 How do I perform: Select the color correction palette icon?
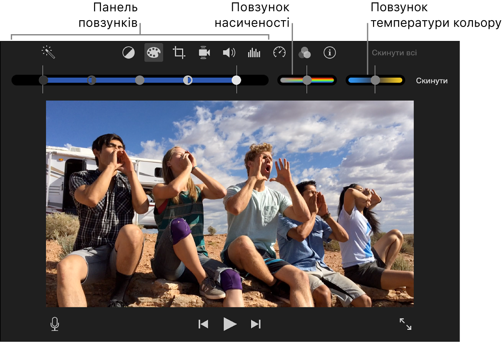[x=153, y=53]
